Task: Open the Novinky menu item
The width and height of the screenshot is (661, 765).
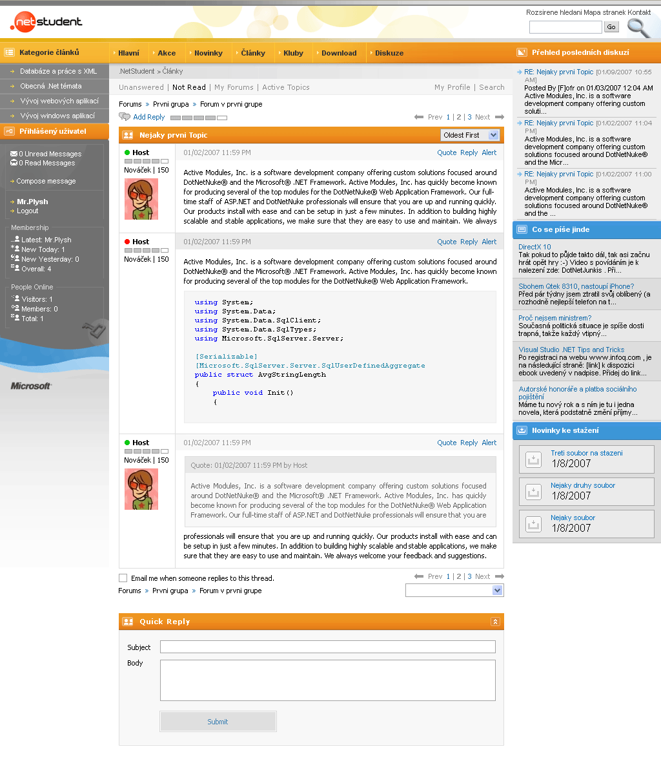Action: click(x=208, y=53)
